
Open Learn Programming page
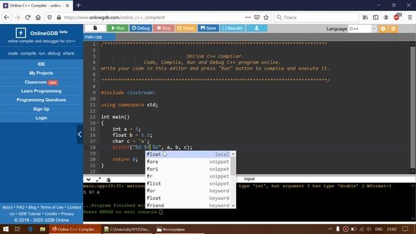click(41, 91)
